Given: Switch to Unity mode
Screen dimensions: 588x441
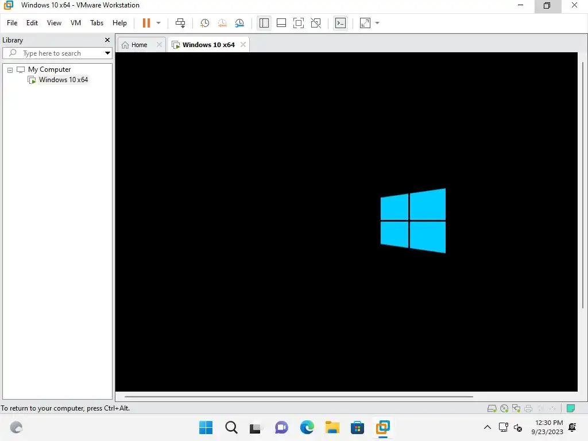Looking at the screenshot, I should [x=316, y=23].
